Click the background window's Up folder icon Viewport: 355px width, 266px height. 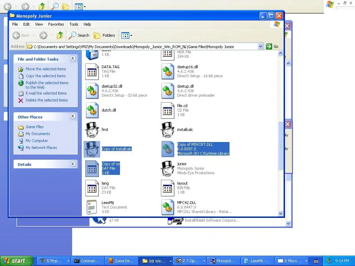[42, 6]
